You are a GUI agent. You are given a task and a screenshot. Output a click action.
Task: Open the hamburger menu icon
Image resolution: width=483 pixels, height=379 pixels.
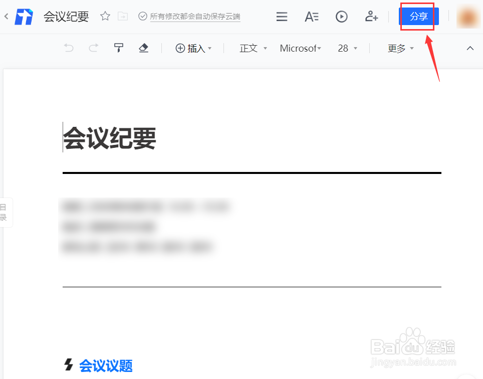pyautogui.click(x=282, y=16)
